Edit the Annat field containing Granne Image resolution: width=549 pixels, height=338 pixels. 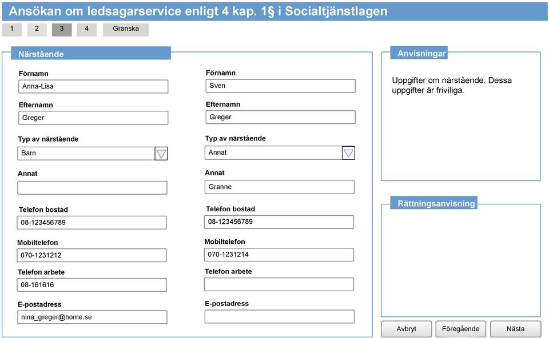(x=280, y=187)
